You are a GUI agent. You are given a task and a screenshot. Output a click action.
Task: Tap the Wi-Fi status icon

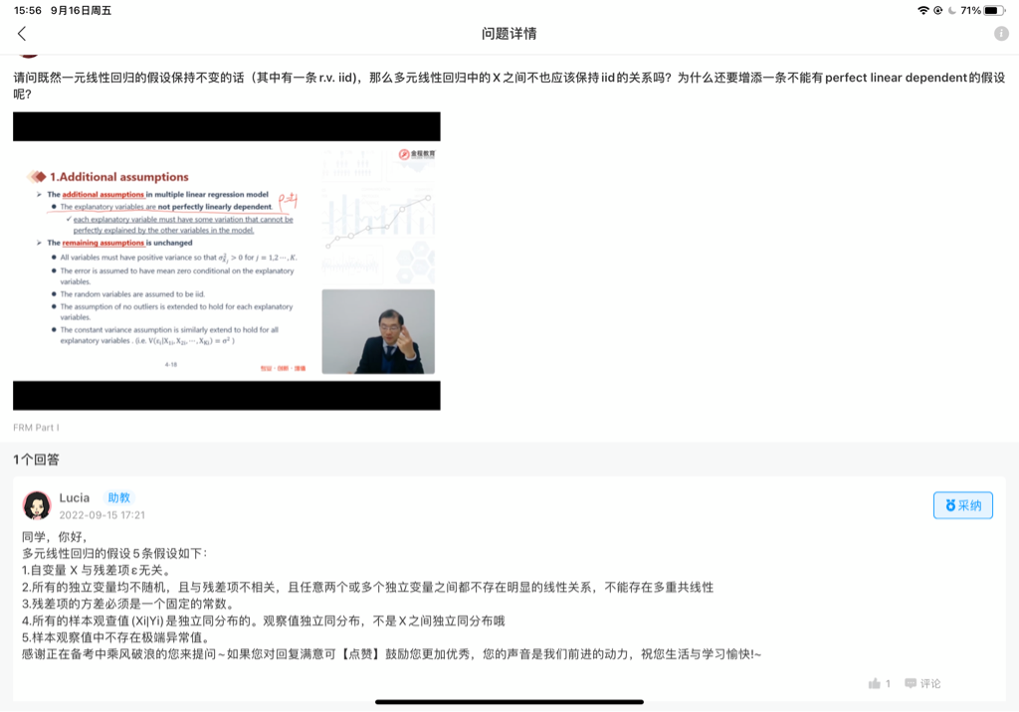pos(922,10)
